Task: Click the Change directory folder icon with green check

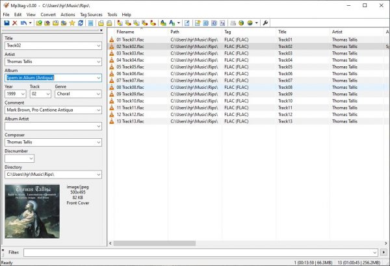Action: (x=39, y=23)
